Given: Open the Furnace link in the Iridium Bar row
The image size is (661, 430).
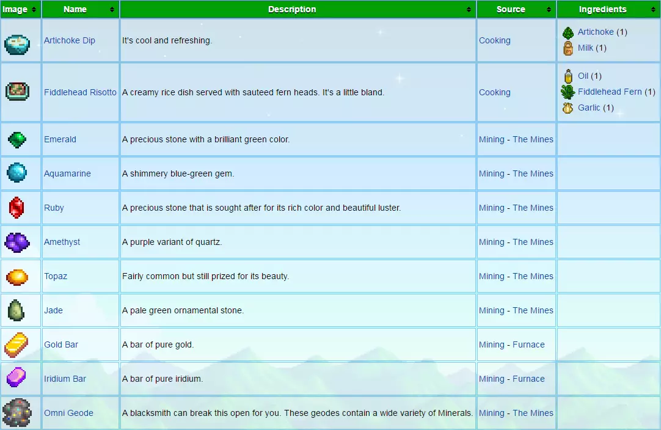Looking at the screenshot, I should pos(528,379).
